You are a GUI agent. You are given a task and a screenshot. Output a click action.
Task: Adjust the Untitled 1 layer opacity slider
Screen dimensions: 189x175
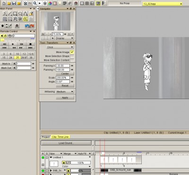tap(80, 163)
